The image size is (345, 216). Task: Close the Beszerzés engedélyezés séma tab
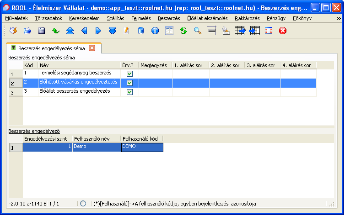tap(92, 48)
